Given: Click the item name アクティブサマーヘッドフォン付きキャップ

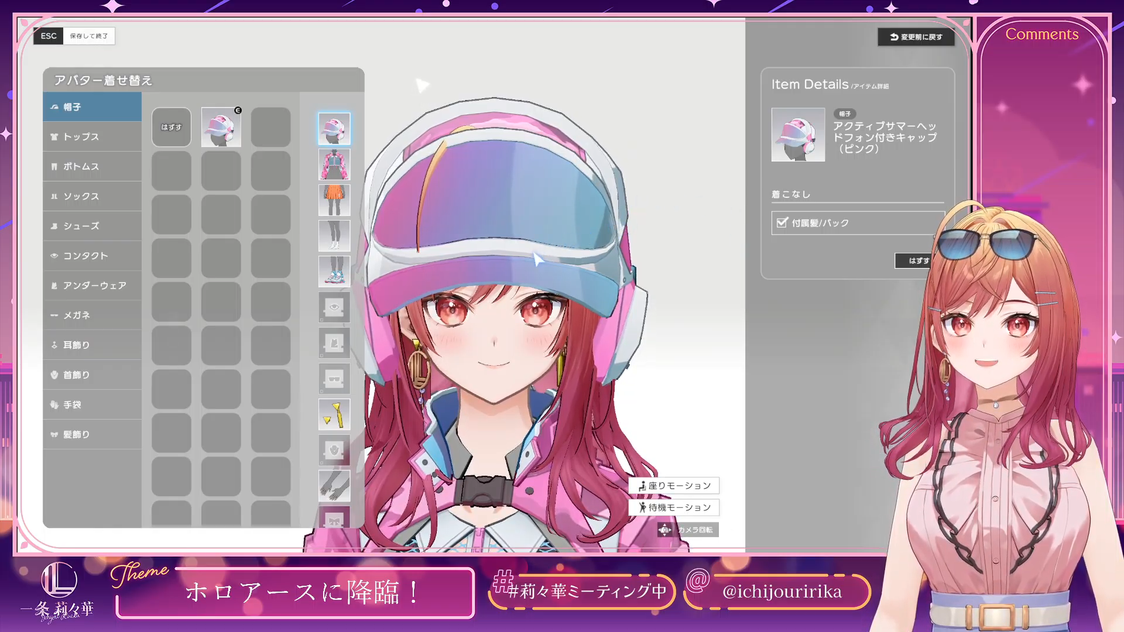Looking at the screenshot, I should [885, 138].
